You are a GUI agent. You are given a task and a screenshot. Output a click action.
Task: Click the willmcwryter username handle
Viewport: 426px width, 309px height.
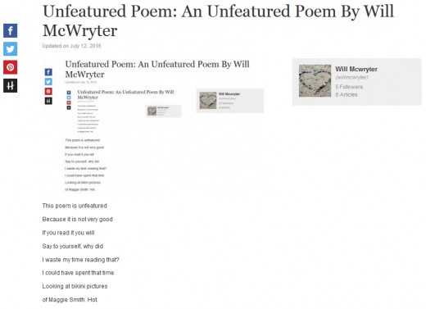pos(351,77)
